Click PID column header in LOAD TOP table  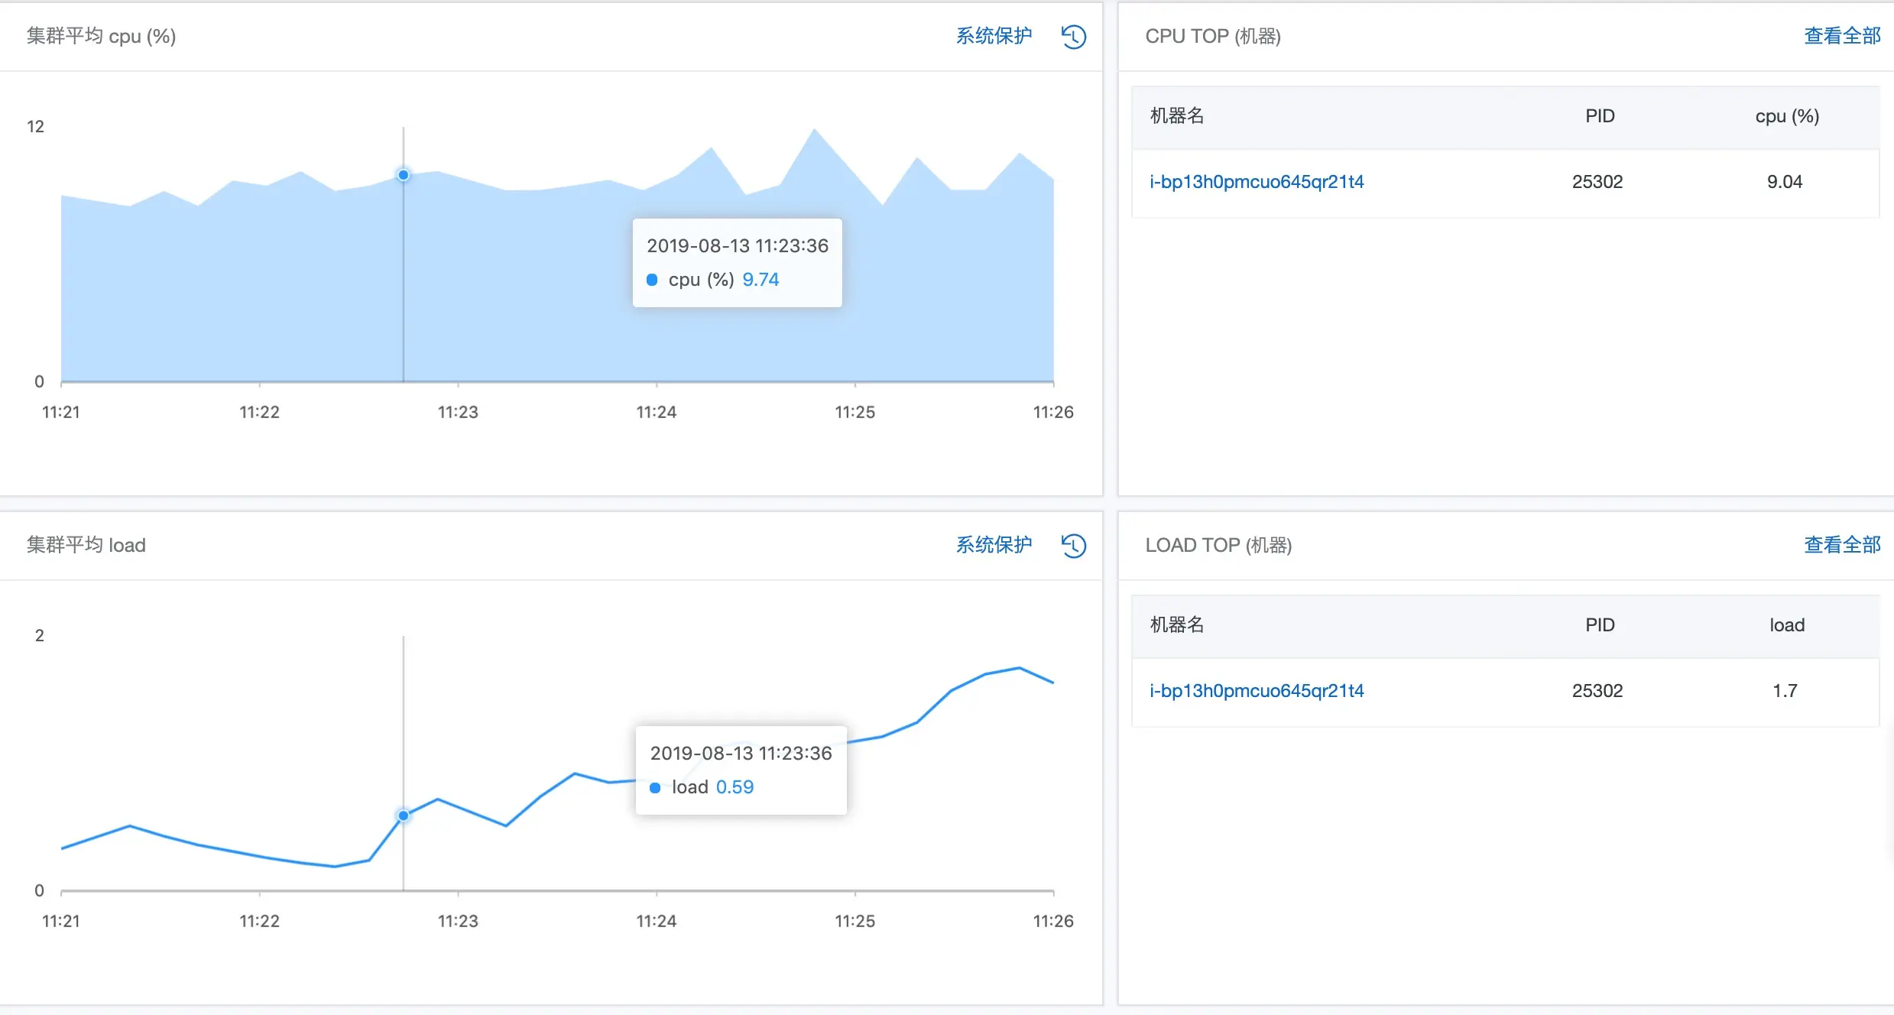(1599, 625)
